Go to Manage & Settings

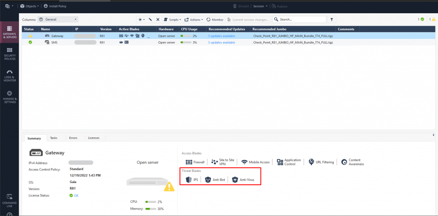pos(9,97)
